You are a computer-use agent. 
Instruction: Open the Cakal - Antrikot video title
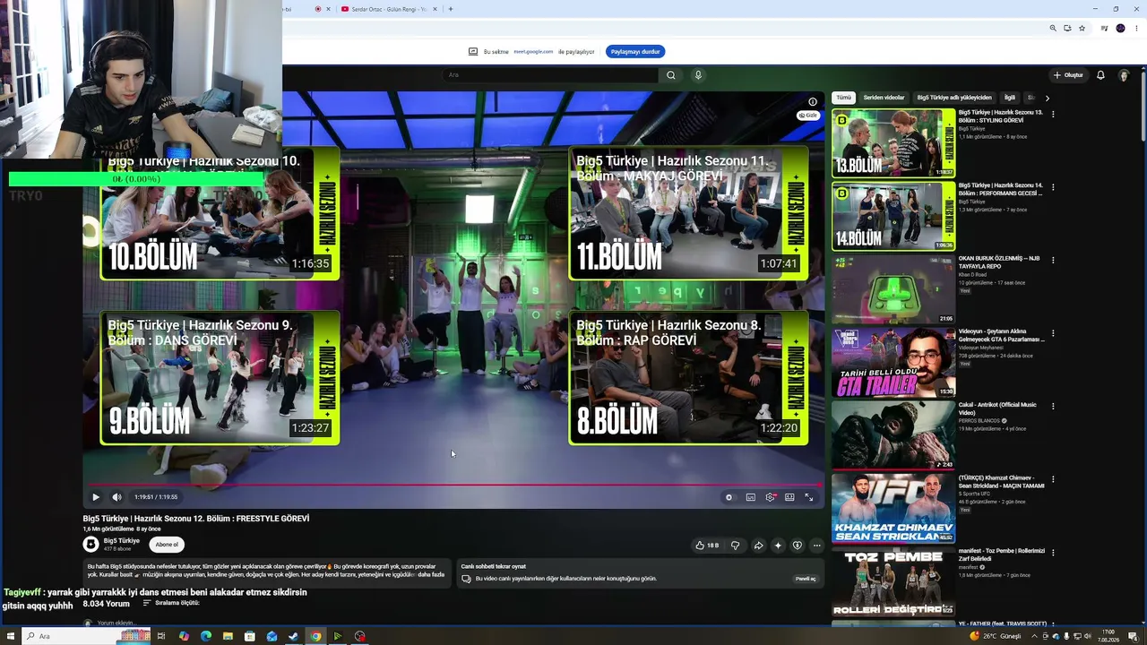[x=997, y=408]
